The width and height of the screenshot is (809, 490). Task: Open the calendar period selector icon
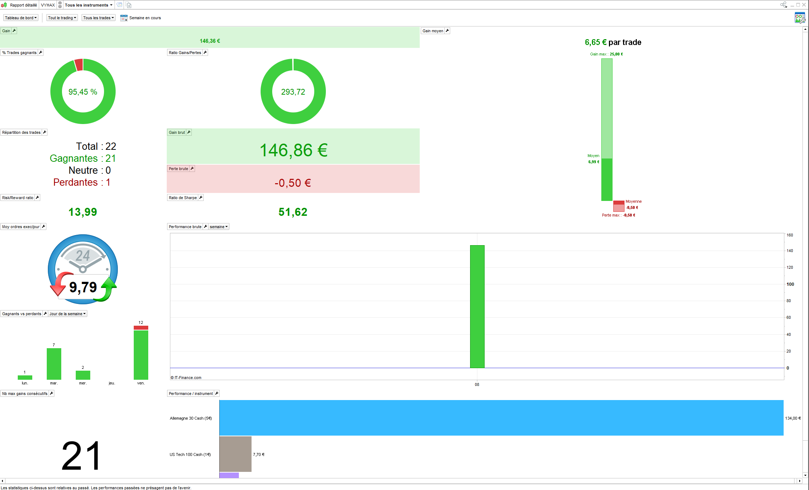[x=124, y=18]
